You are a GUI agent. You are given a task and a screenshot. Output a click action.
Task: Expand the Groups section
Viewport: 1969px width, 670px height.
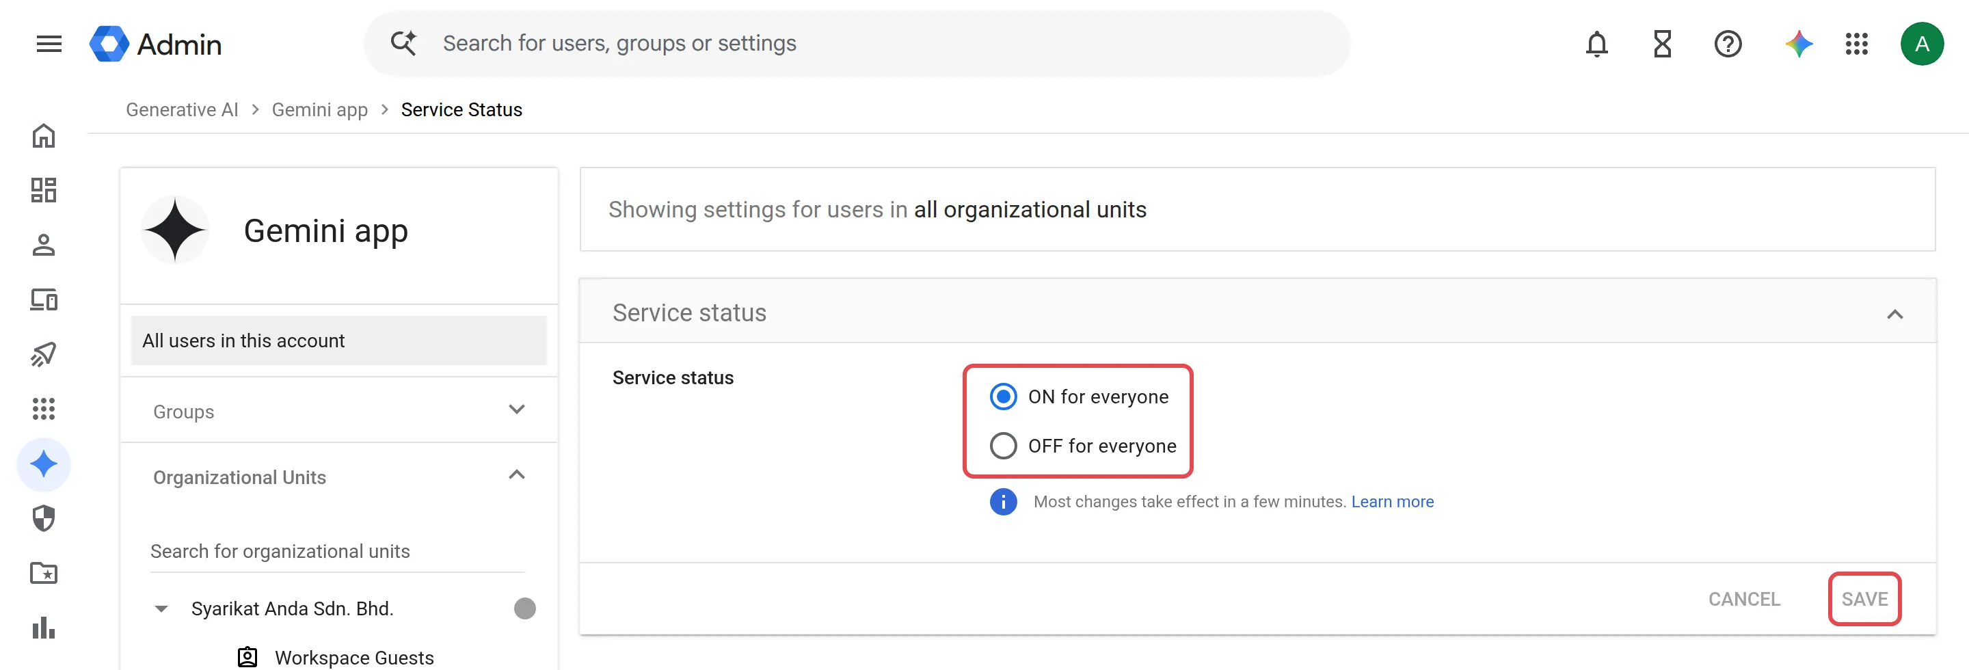(x=338, y=410)
